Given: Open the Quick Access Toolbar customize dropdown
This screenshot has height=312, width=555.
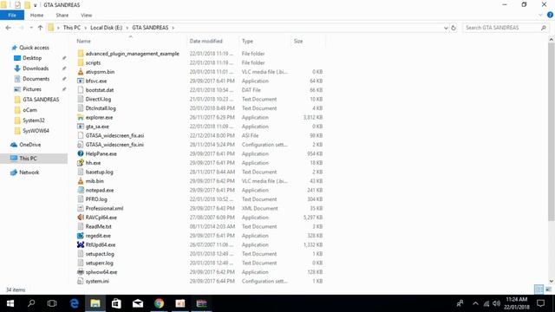Looking at the screenshot, I should pos(35,5).
